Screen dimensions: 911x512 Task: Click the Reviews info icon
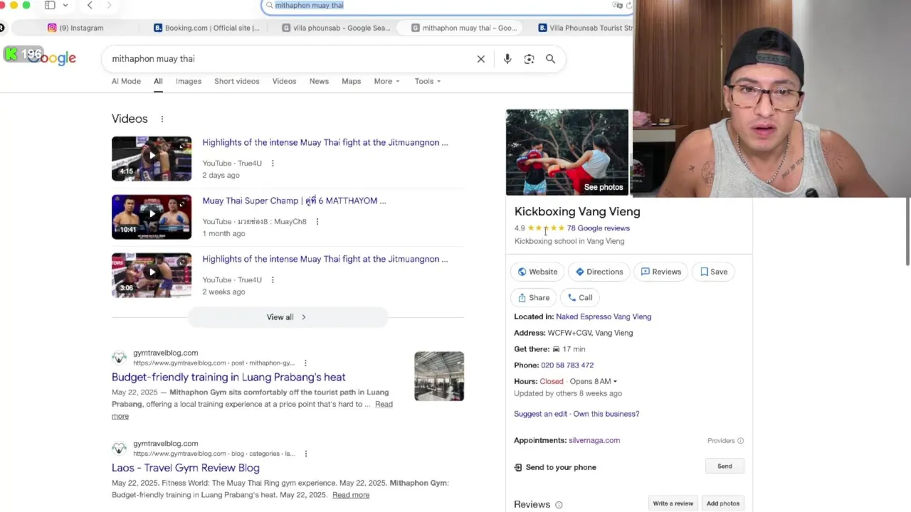click(559, 505)
